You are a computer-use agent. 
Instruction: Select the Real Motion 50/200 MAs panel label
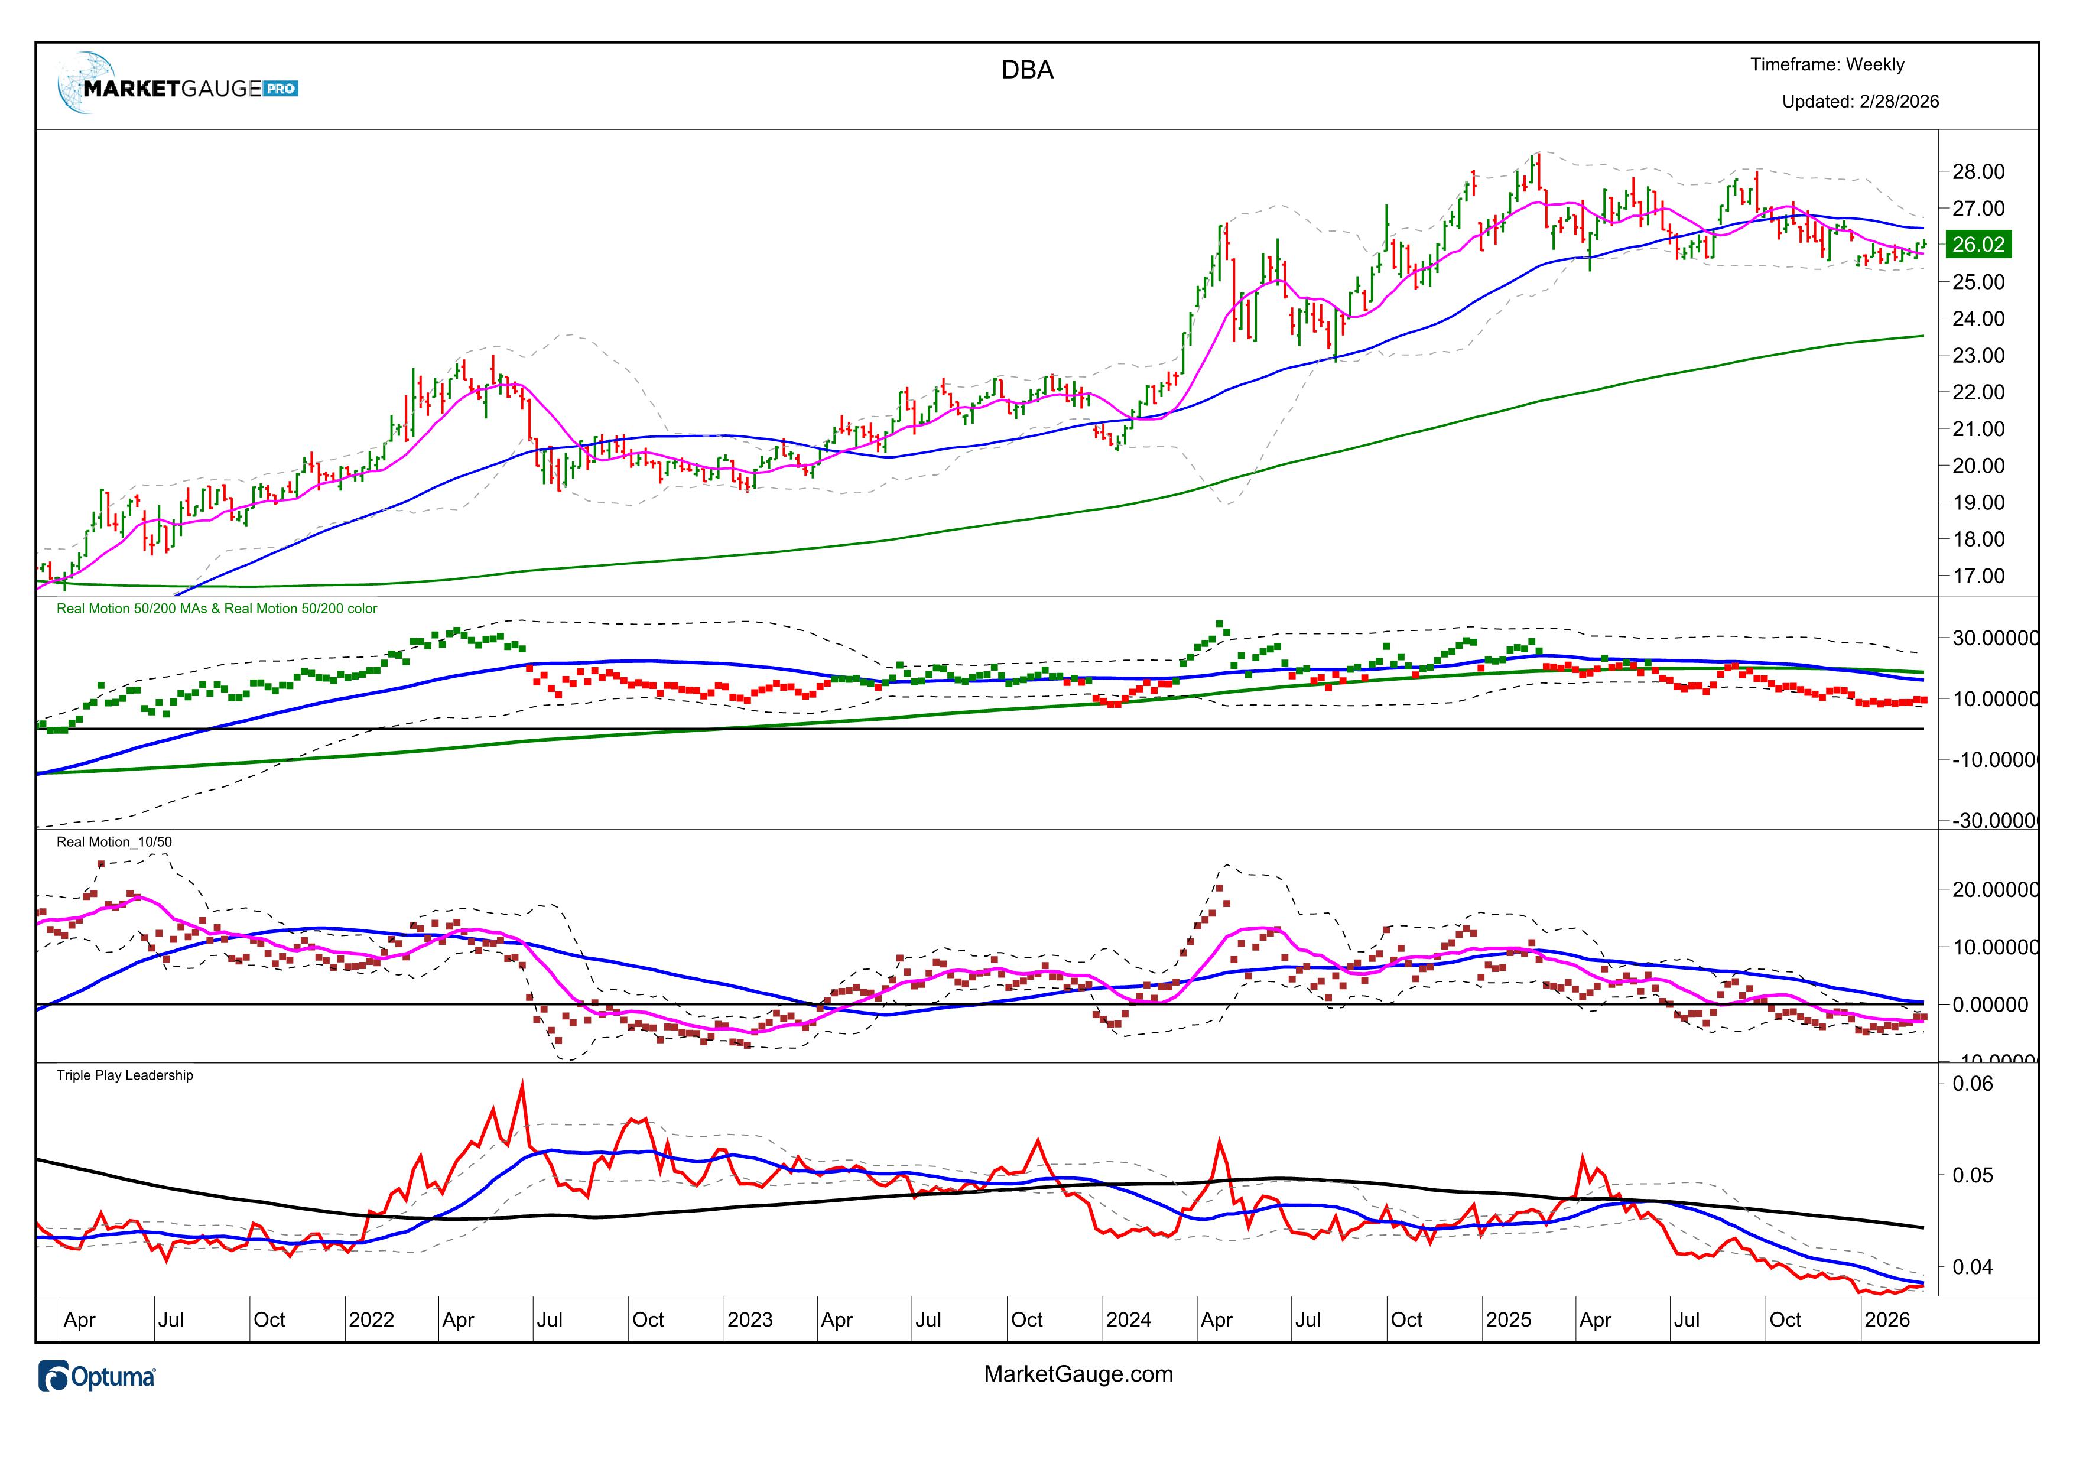pos(217,609)
